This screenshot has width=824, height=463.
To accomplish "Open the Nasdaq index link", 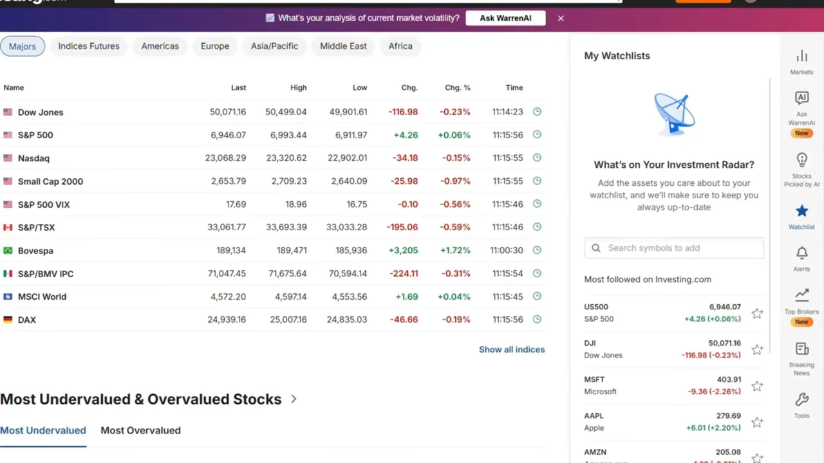I will coord(33,158).
